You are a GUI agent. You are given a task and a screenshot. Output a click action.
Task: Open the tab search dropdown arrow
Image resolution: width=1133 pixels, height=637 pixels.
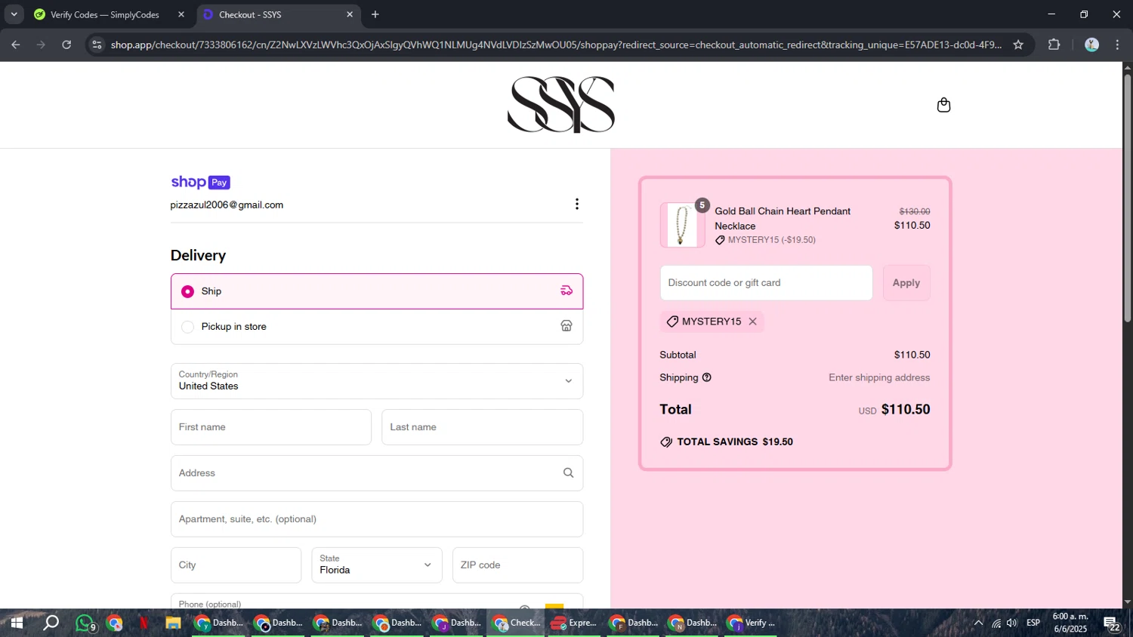point(14,14)
